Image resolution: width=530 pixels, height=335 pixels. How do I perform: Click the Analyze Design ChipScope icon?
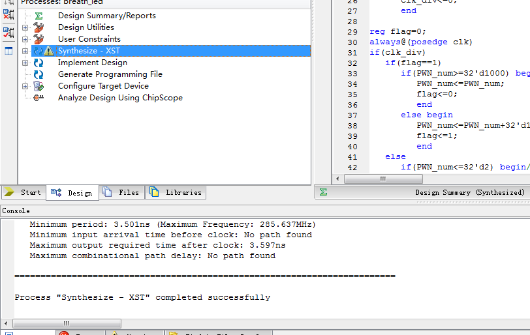39,98
